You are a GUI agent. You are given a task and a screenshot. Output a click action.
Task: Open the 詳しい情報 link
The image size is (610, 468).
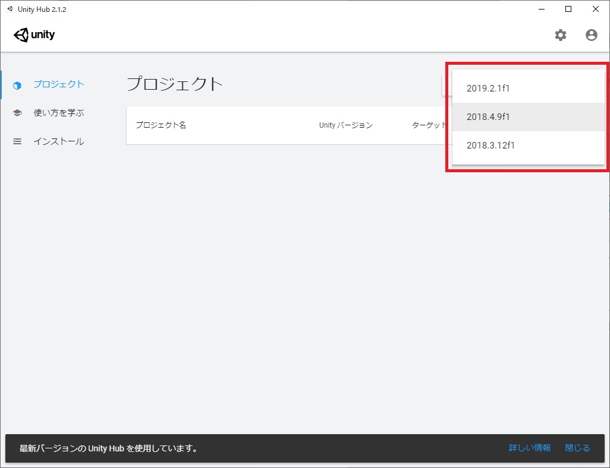coord(530,448)
